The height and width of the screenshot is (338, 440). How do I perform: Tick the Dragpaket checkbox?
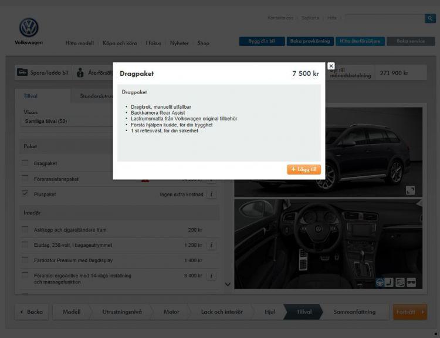pos(25,163)
